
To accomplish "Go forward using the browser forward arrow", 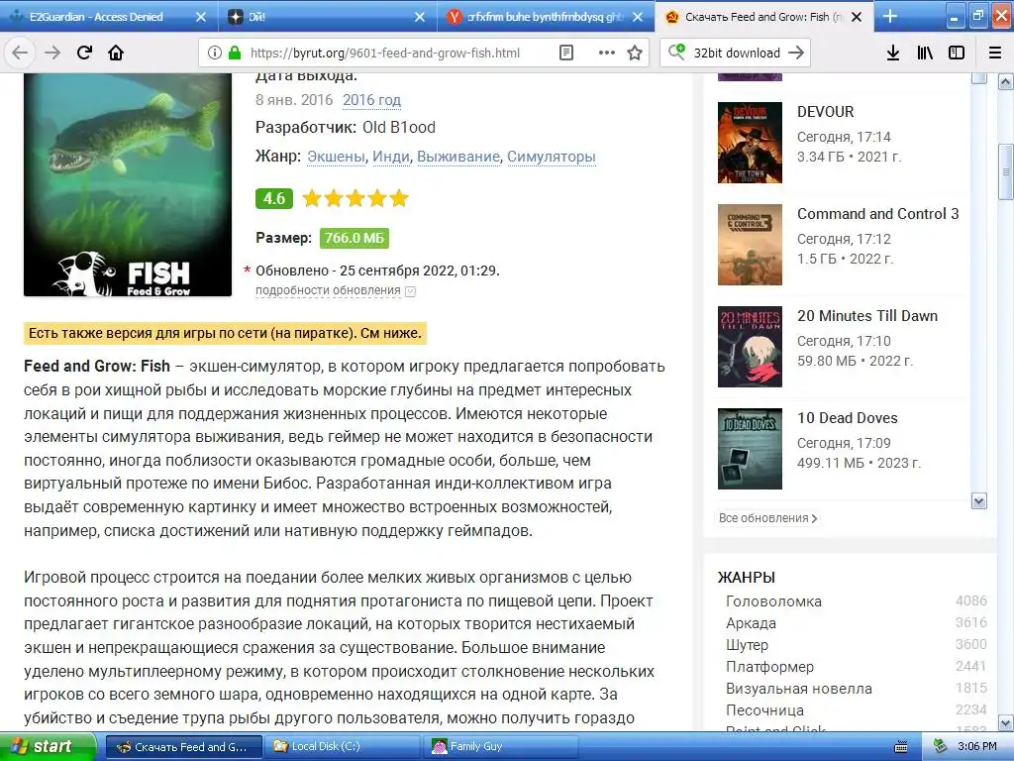I will click(x=52, y=54).
